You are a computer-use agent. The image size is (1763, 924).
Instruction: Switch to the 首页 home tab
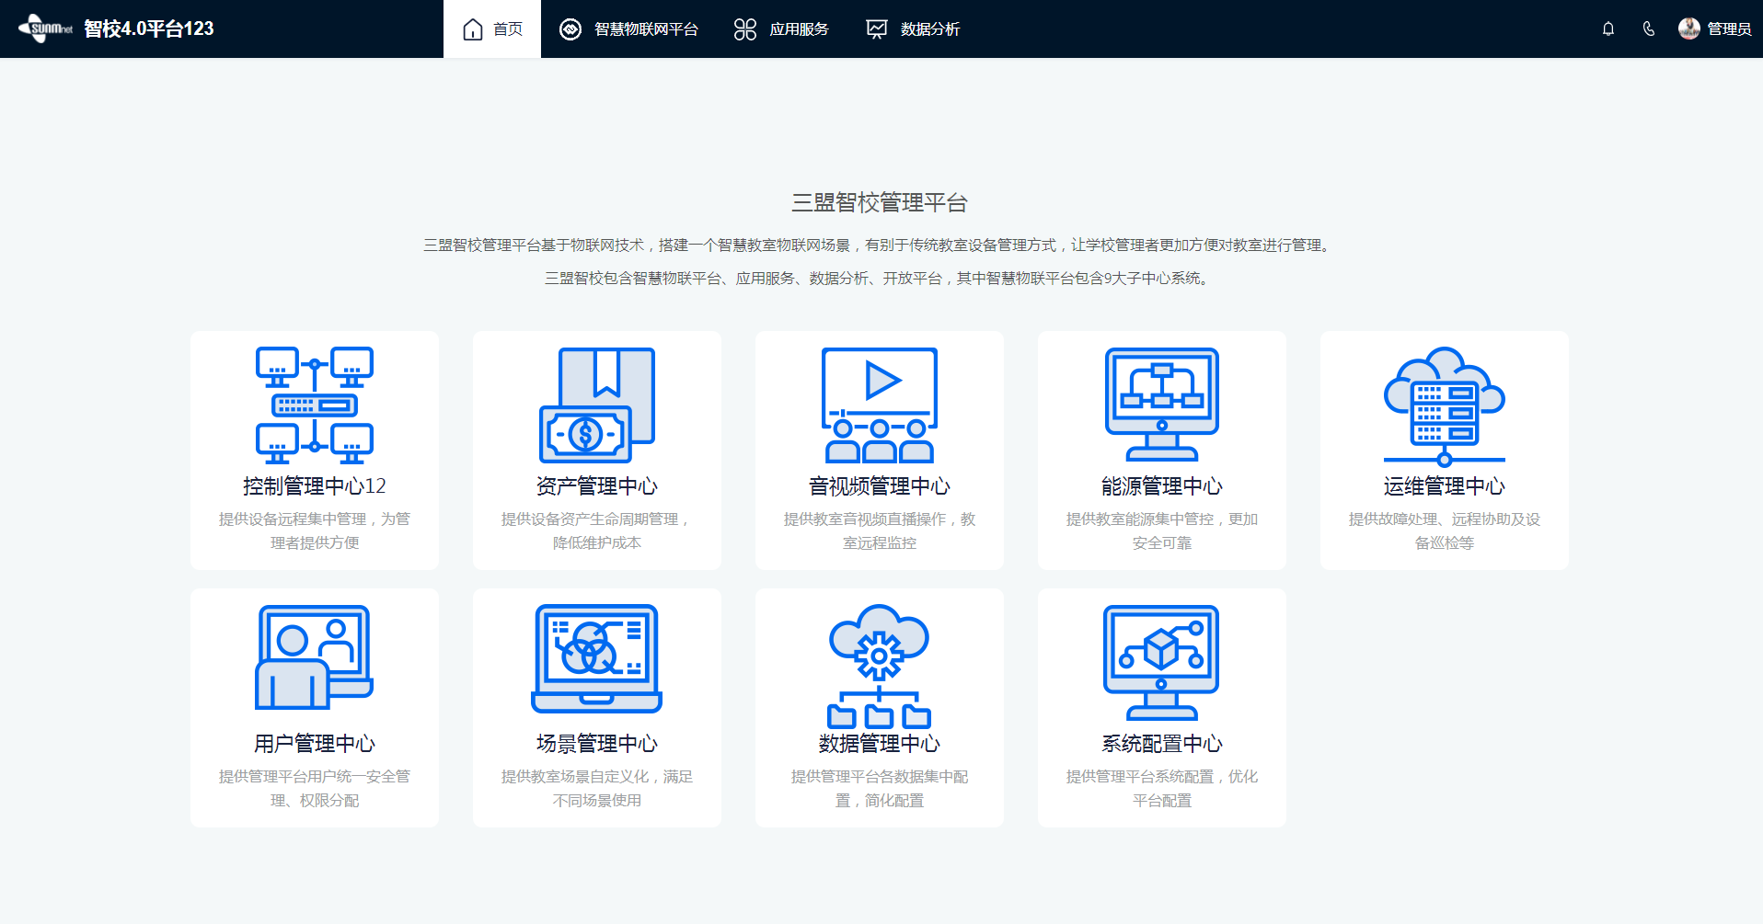pos(492,29)
